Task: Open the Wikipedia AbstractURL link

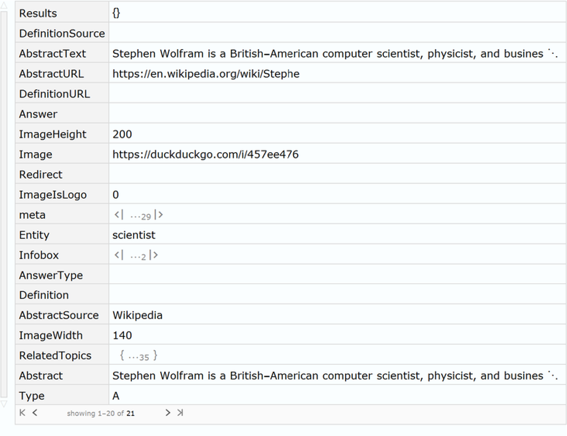Action: [x=206, y=74]
